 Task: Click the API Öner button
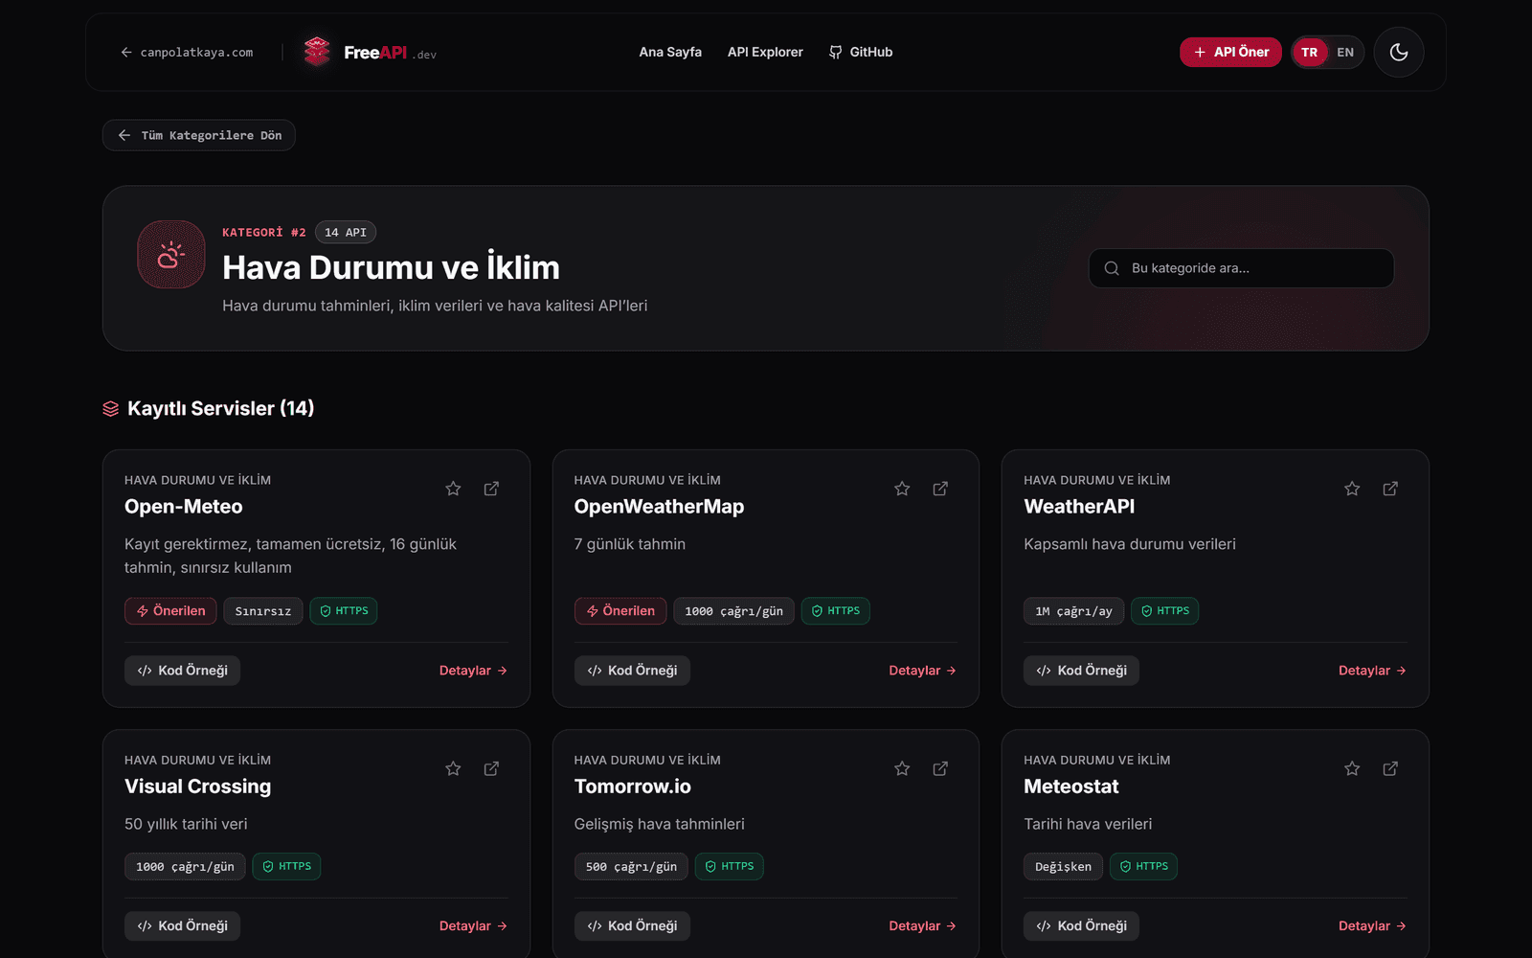tap(1230, 52)
